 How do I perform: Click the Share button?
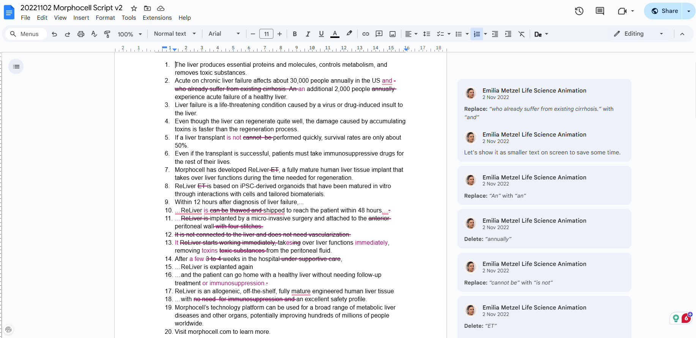pyautogui.click(x=664, y=11)
